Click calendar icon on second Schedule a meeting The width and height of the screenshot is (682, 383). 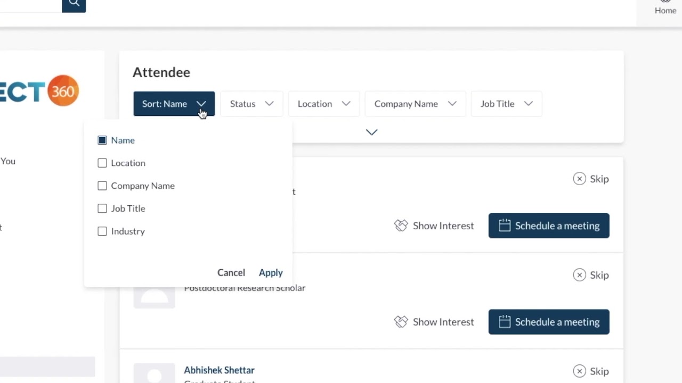504,322
